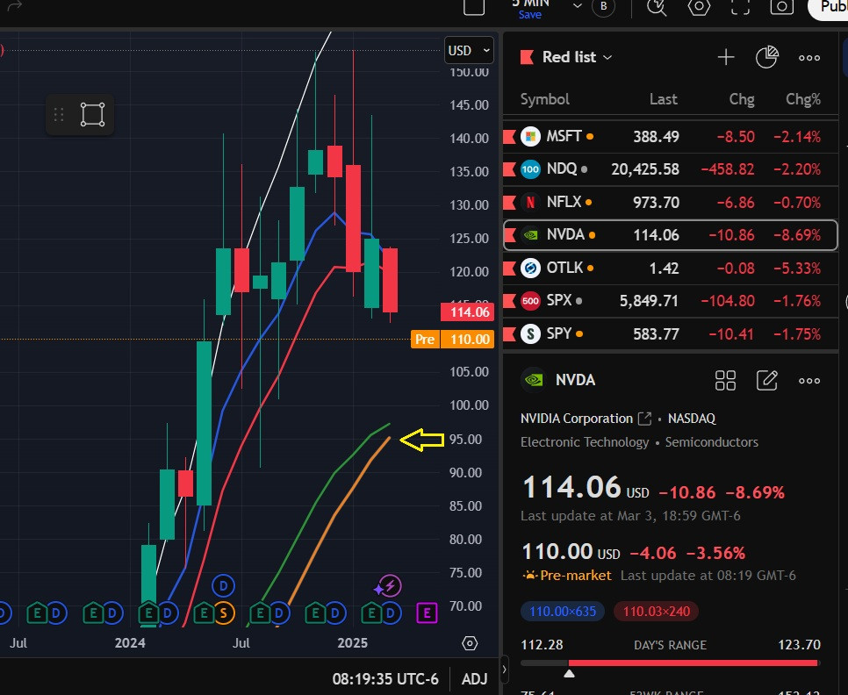Click the NVDA green logo in watchlist row

[530, 235]
